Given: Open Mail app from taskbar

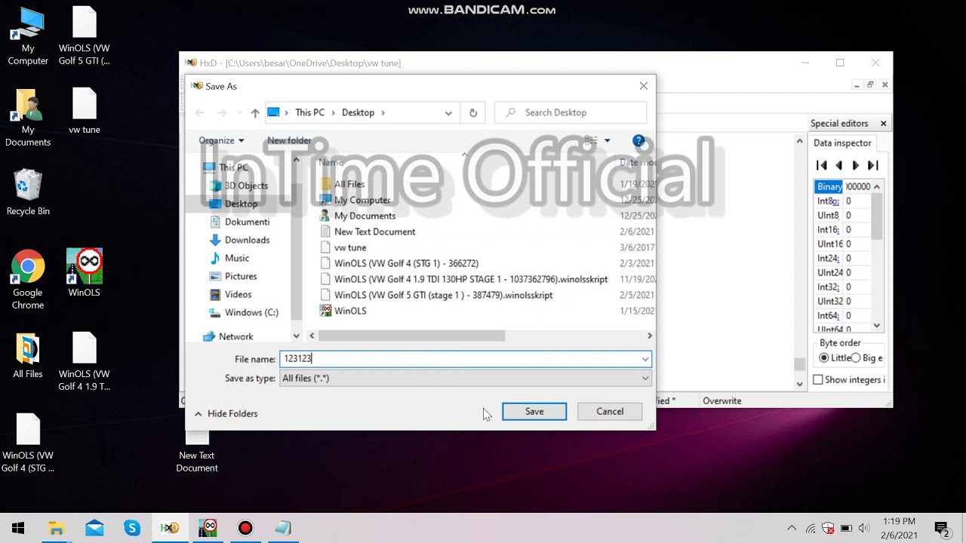Looking at the screenshot, I should coord(94,528).
